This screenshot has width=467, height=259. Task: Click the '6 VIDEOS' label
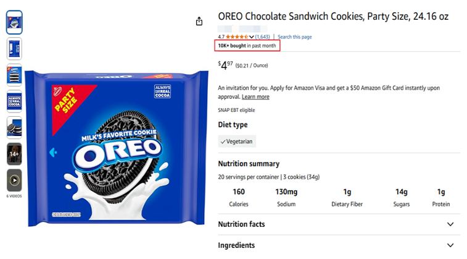click(14, 196)
